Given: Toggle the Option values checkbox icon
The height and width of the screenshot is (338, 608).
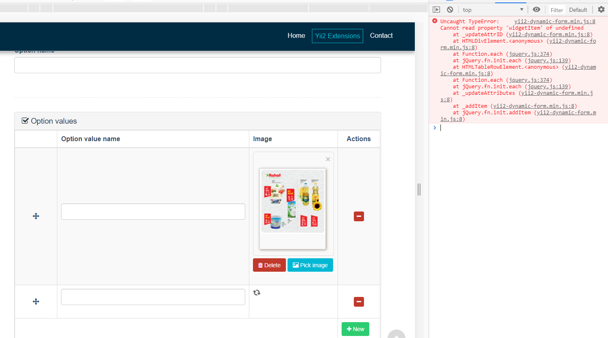Looking at the screenshot, I should click(x=25, y=121).
